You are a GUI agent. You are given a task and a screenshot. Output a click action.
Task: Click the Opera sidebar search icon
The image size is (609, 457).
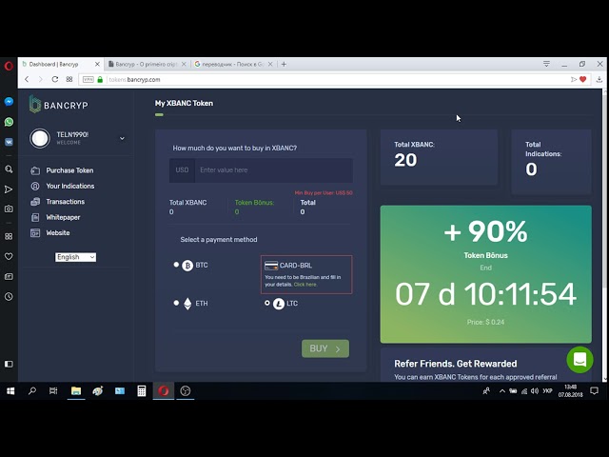(9, 169)
